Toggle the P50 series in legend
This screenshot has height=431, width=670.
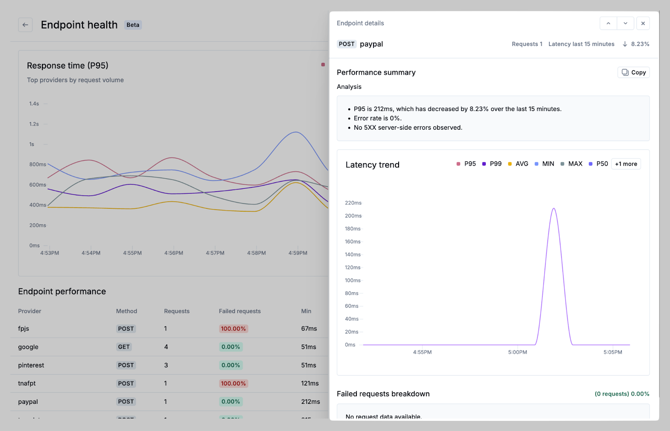coord(598,164)
